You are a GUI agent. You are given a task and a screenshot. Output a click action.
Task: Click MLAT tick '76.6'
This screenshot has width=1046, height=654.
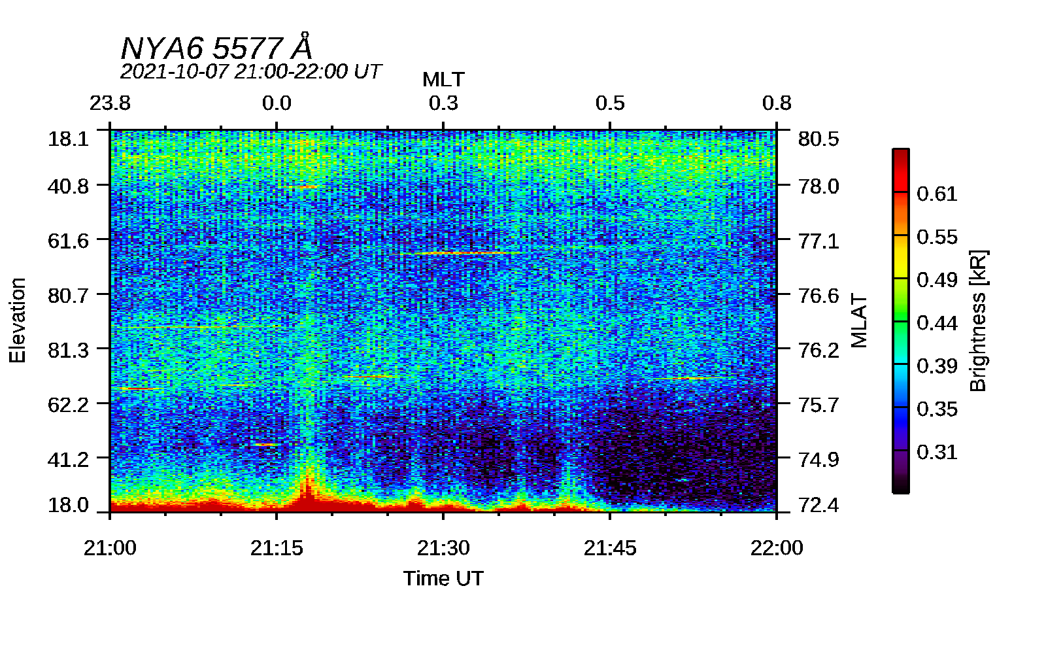coord(818,296)
